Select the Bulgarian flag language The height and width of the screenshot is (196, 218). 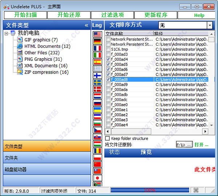97,124
